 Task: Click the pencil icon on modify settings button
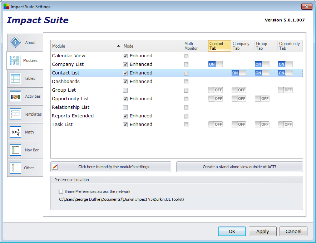pos(55,167)
